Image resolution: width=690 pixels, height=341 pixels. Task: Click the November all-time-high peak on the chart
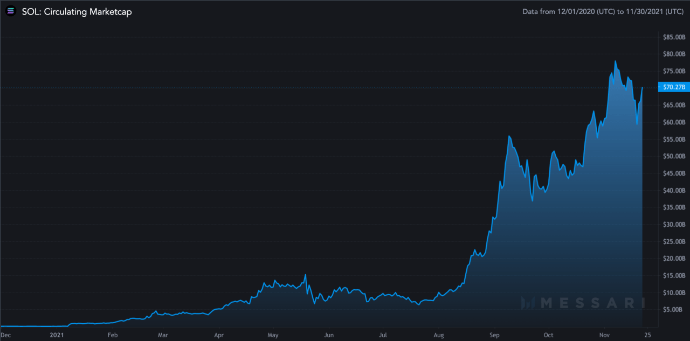[x=615, y=61]
